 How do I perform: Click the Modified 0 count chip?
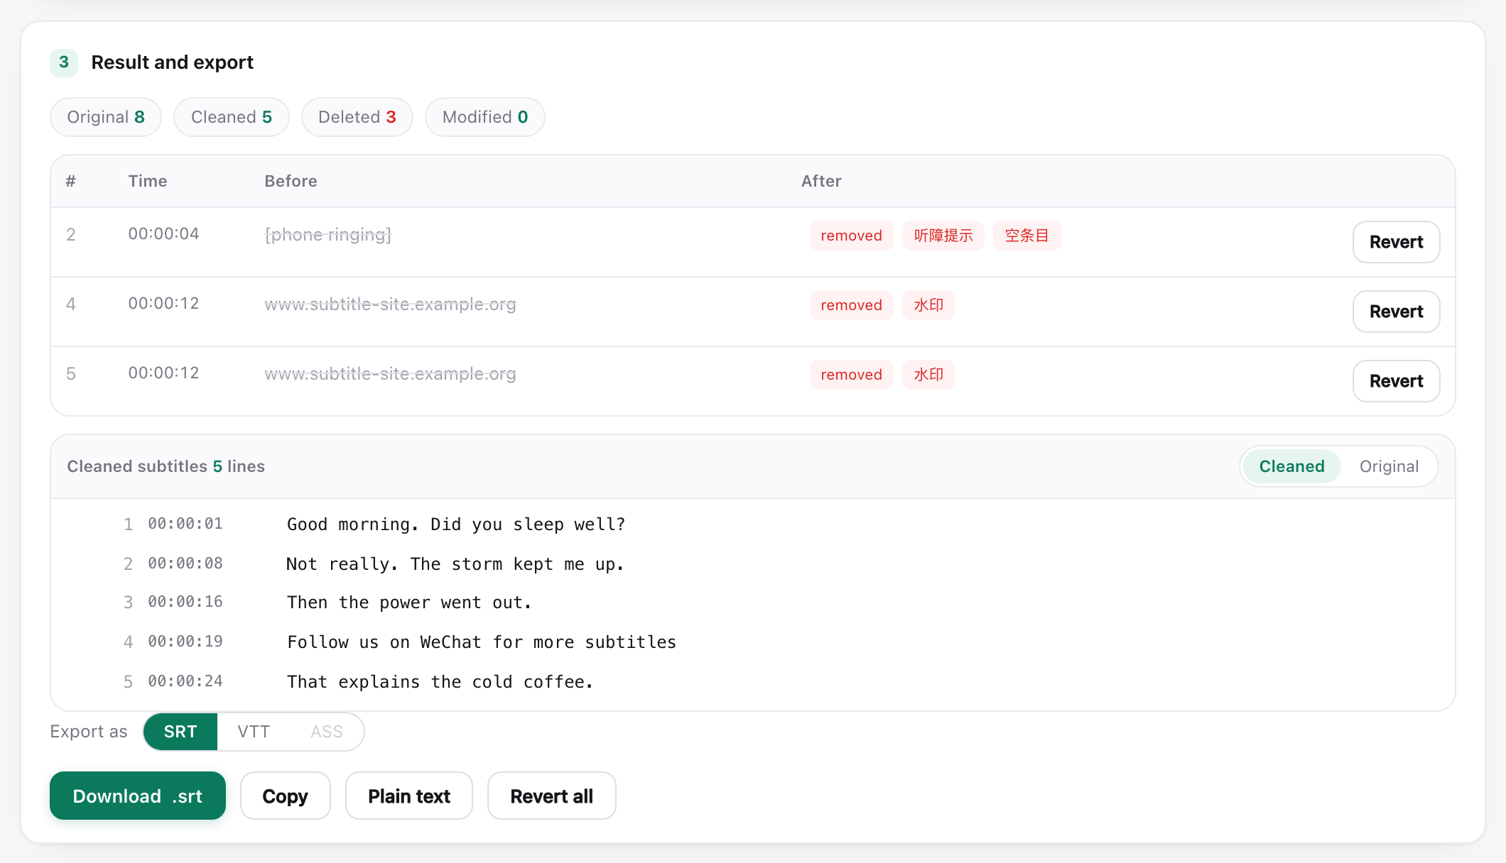(485, 117)
